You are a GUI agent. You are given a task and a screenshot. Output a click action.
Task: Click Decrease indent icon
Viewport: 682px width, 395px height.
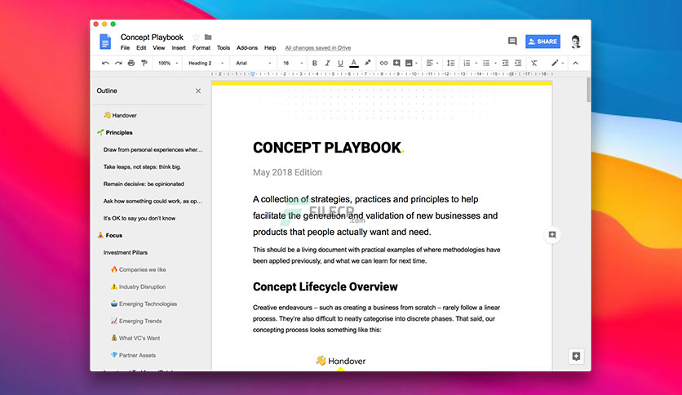tap(505, 63)
